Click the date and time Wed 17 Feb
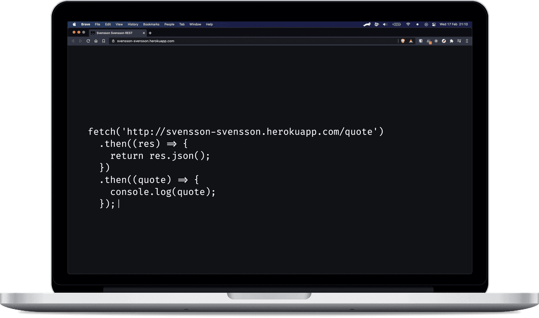Viewport: 539px width, 318px height. [x=454, y=24]
